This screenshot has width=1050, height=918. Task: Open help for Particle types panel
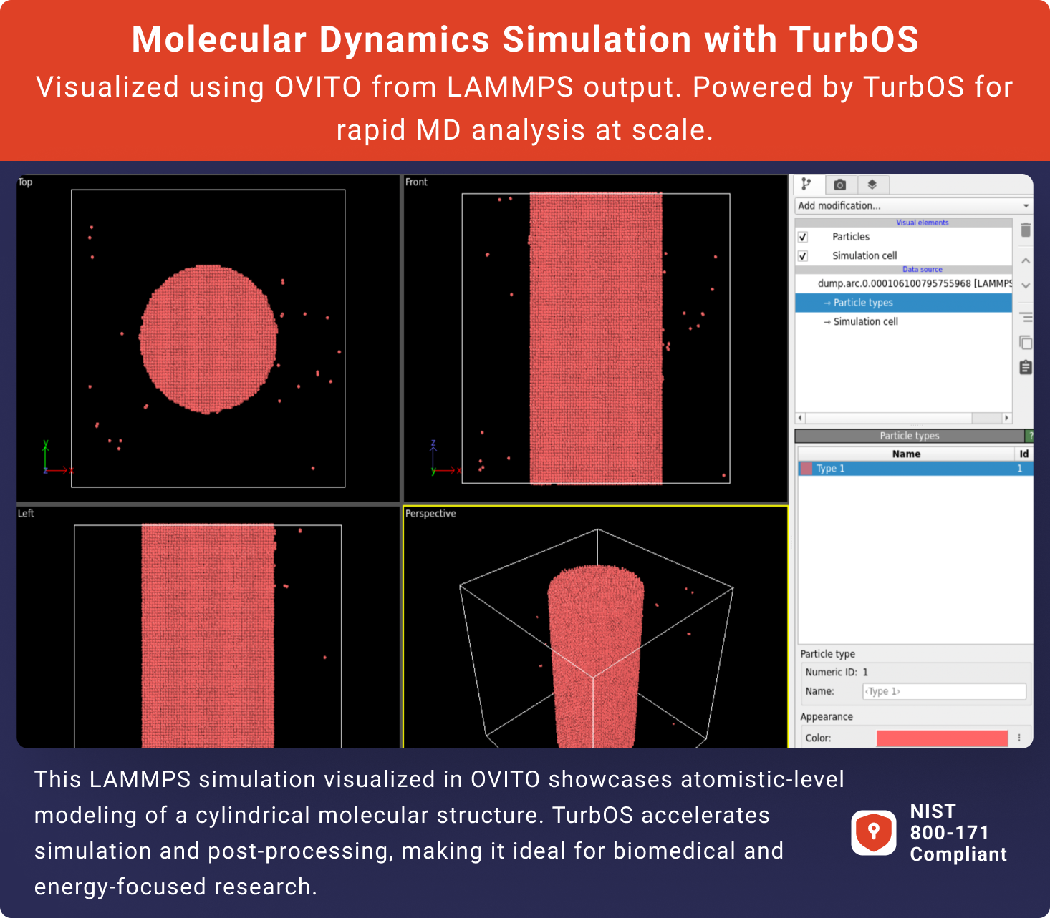1029,436
